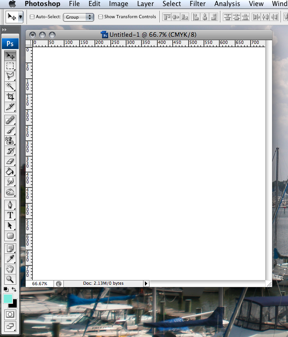Open the Photoshop application menu
This screenshot has height=337, width=288.
coord(42,4)
